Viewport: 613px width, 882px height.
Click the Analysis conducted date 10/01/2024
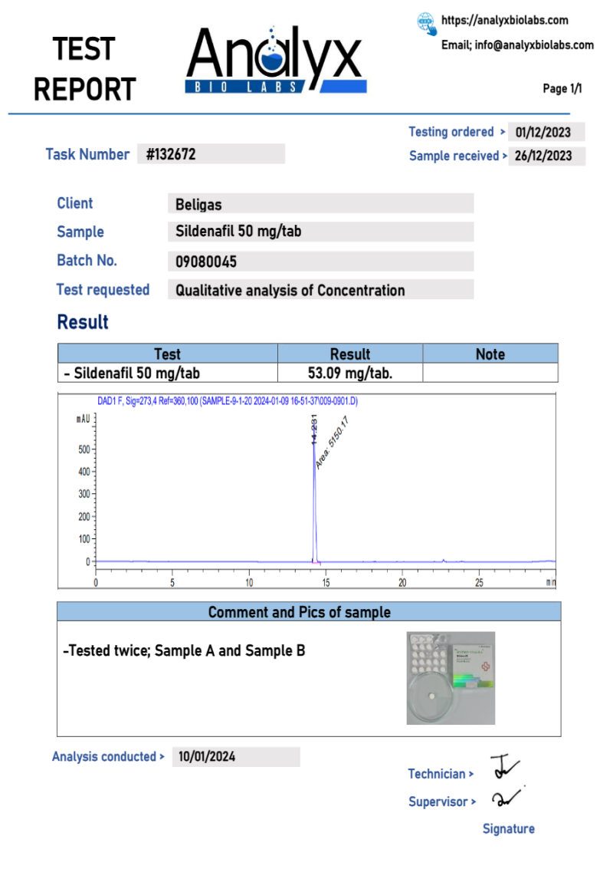click(235, 757)
